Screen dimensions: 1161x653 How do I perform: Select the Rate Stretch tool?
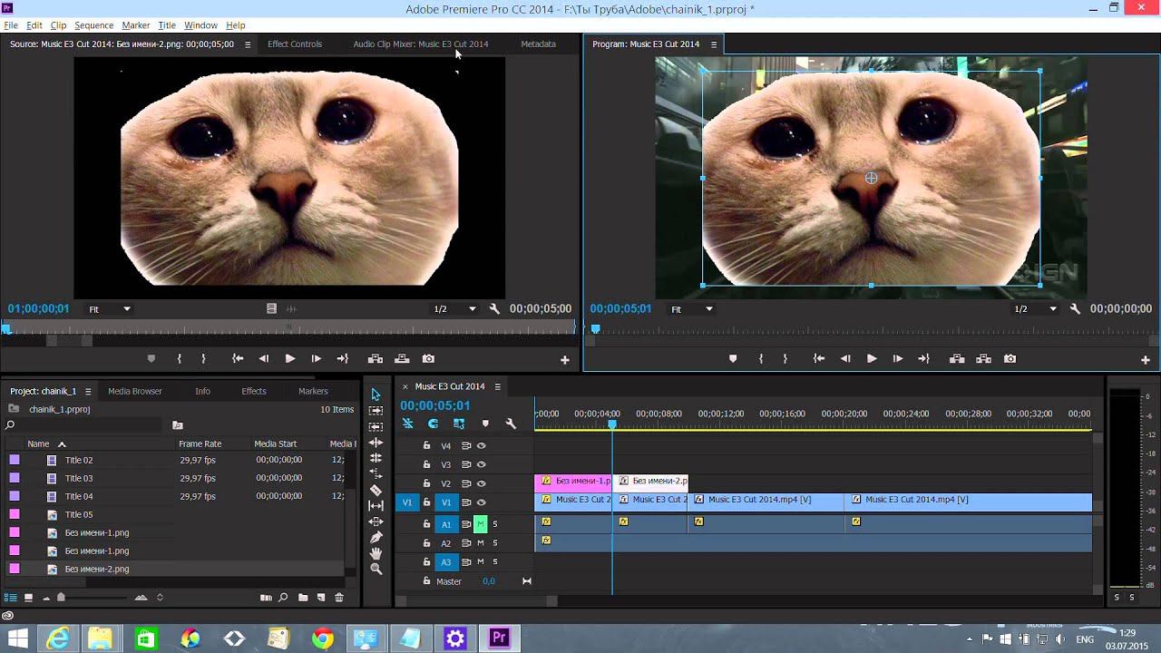tap(376, 473)
